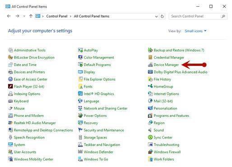Go up one level with Up arrow

click(31, 16)
